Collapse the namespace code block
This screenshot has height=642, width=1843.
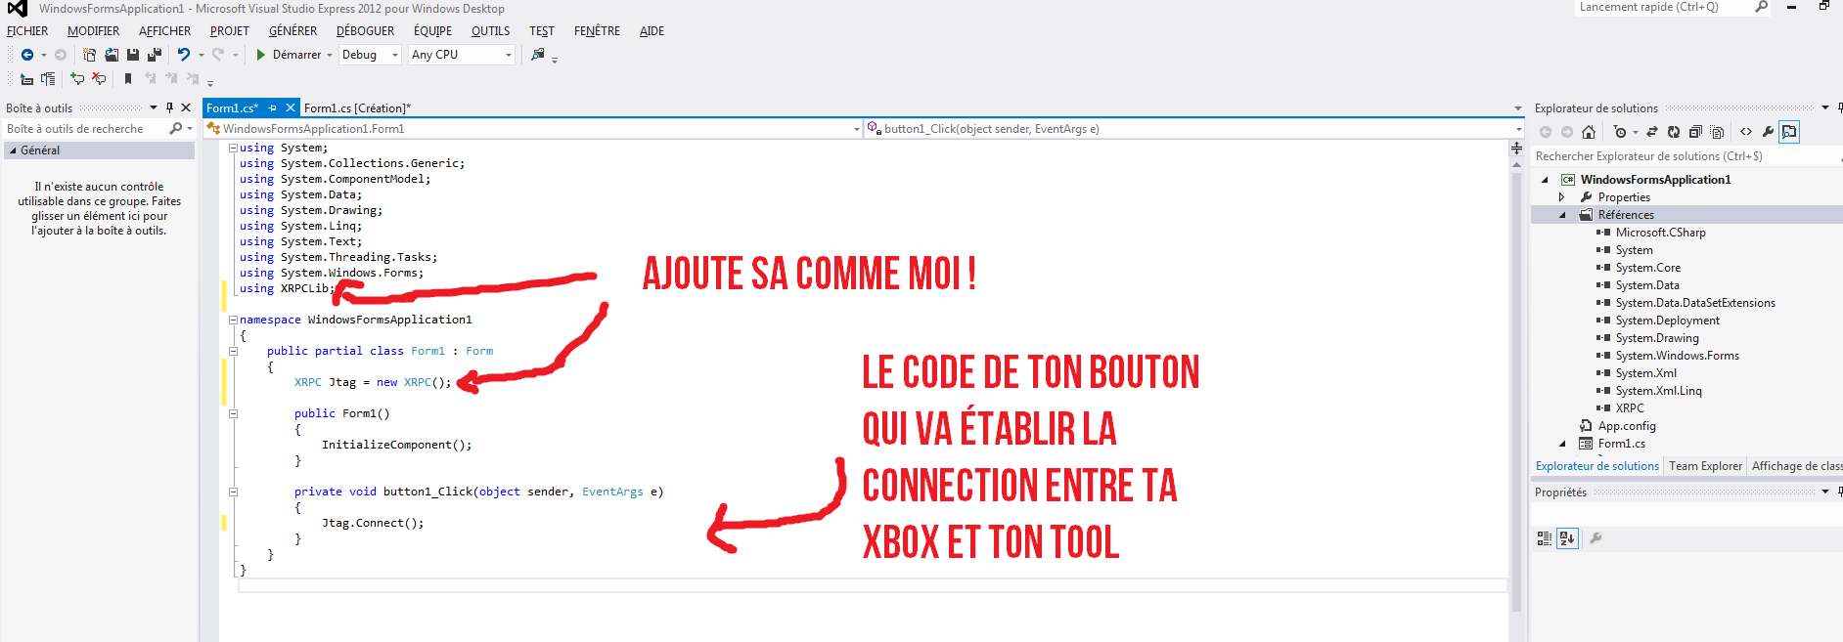(x=233, y=320)
